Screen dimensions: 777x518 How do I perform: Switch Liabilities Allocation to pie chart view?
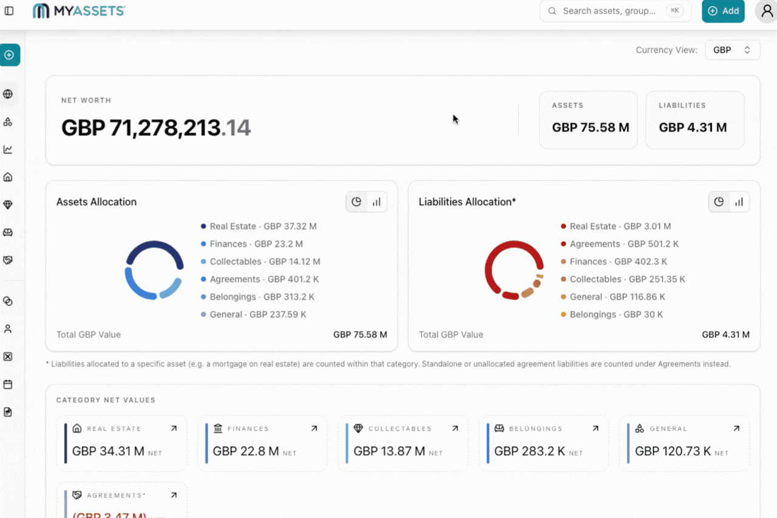719,202
